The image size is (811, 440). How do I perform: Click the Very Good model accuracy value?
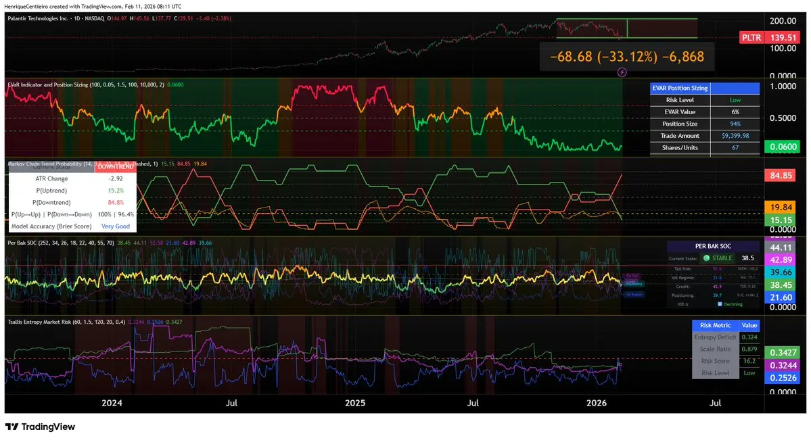(x=116, y=226)
